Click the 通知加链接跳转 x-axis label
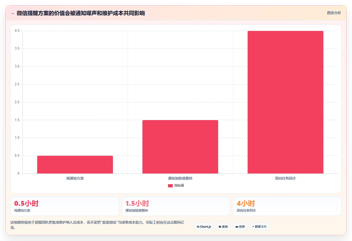This screenshot has width=352, height=241. (x=180, y=178)
